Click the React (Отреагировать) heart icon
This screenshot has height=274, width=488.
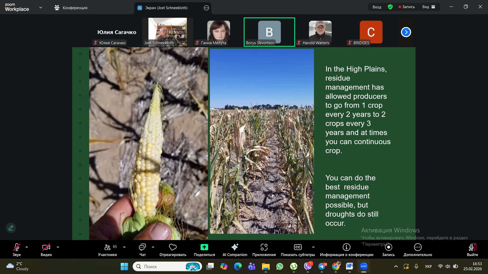tap(173, 247)
